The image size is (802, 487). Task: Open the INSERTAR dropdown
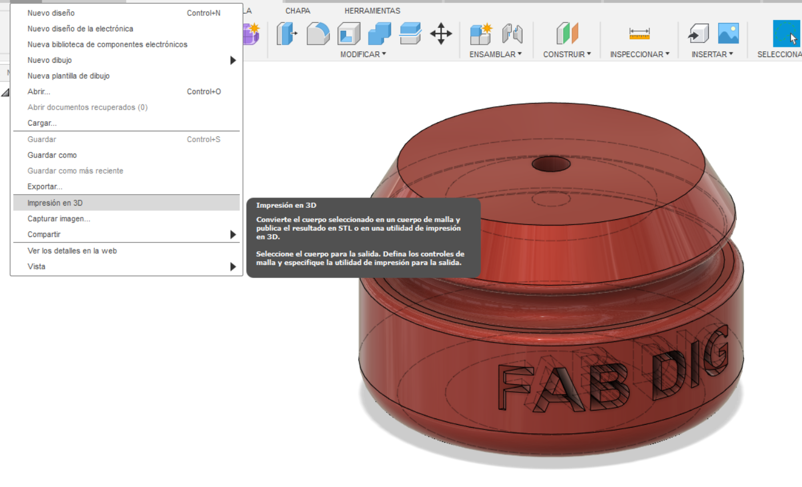coord(712,54)
